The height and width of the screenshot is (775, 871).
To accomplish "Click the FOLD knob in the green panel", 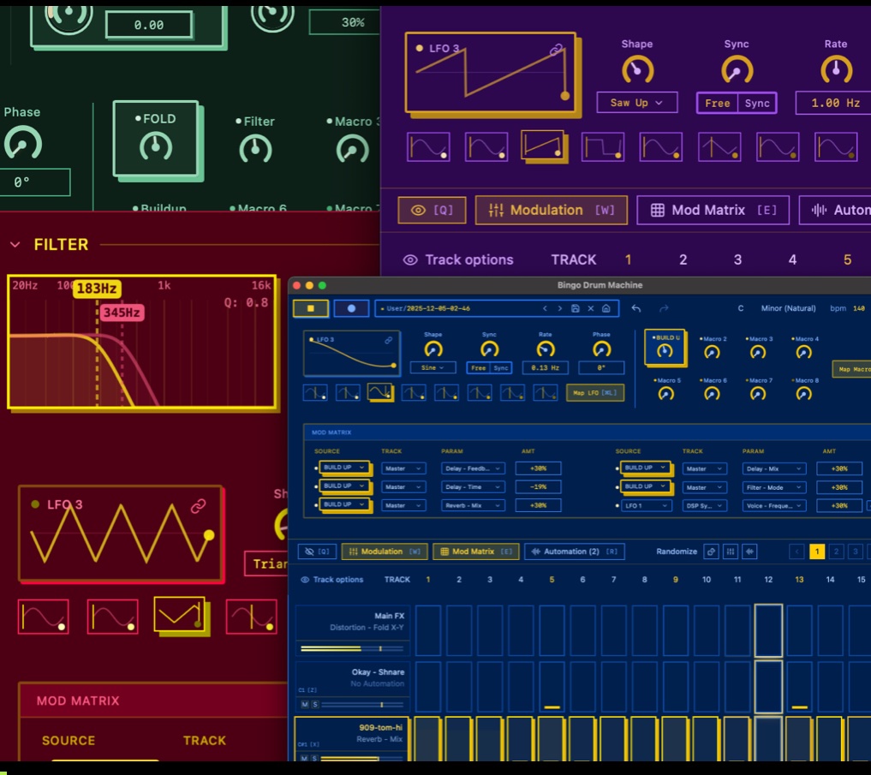I will point(156,146).
